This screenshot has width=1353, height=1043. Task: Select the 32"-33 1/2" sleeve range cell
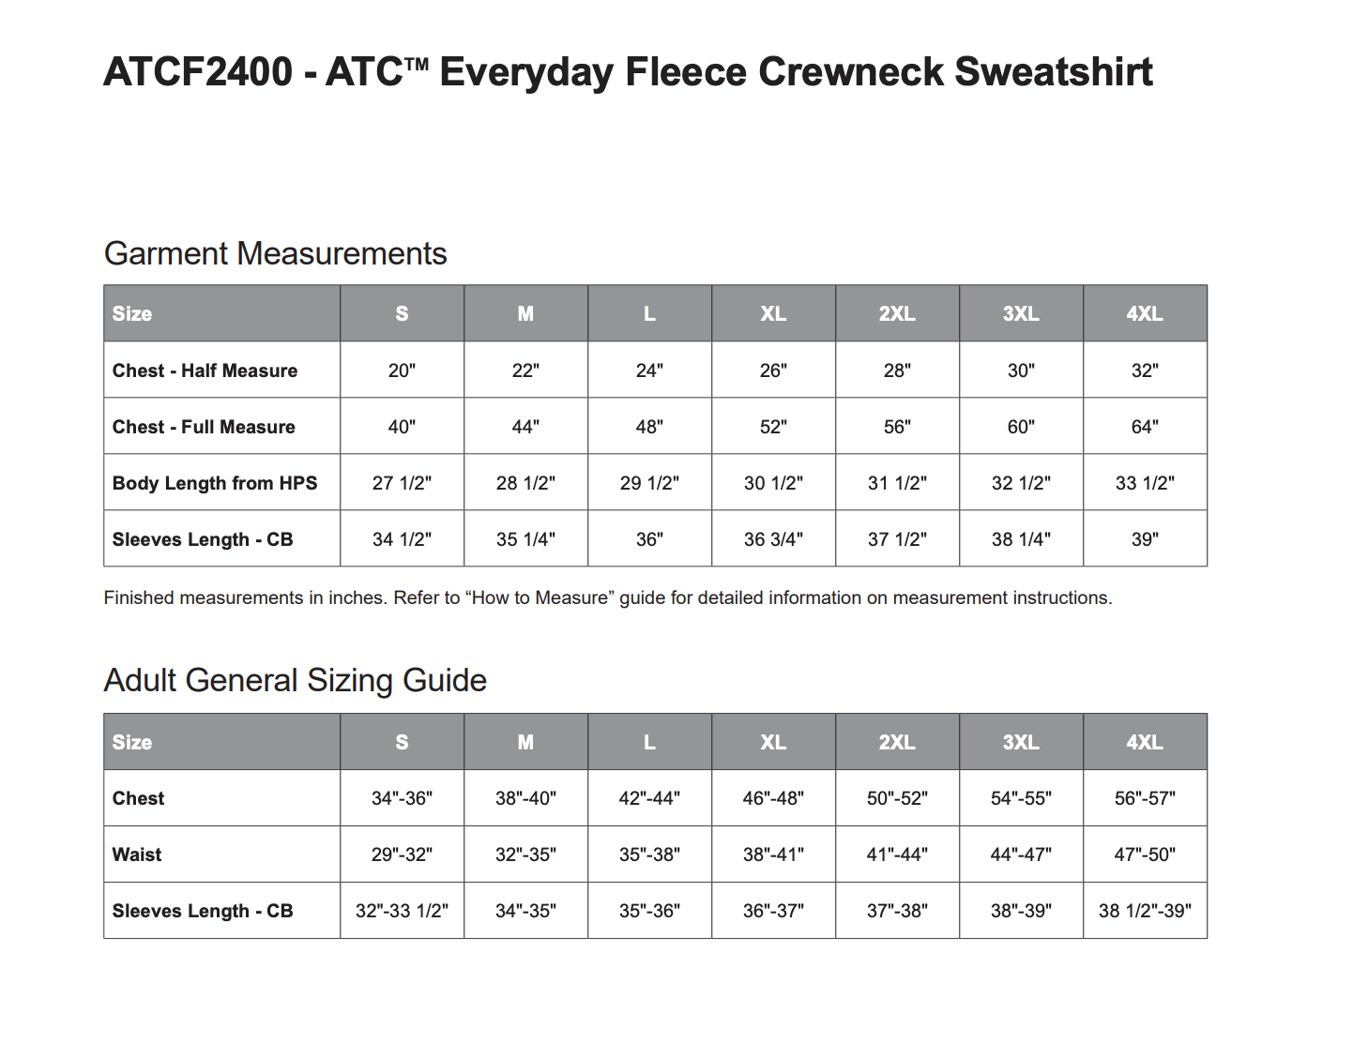pyautogui.click(x=402, y=911)
